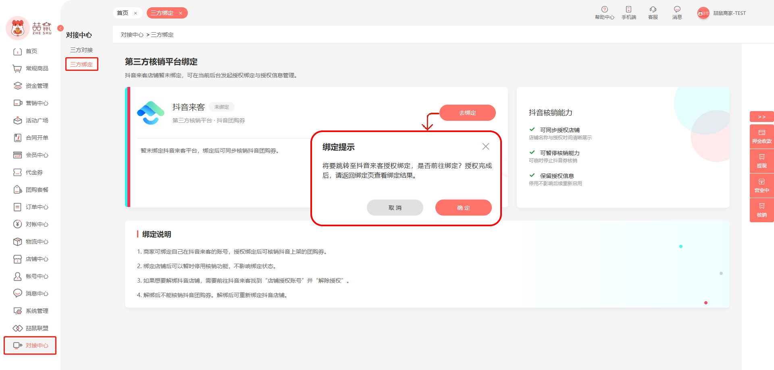Click 保留授权信息 feature text

(x=557, y=176)
